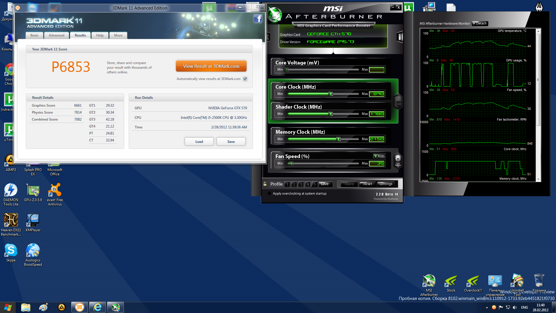Uncheck automatically view results at 3DMark.com
The width and height of the screenshot is (556, 313).
click(x=245, y=79)
